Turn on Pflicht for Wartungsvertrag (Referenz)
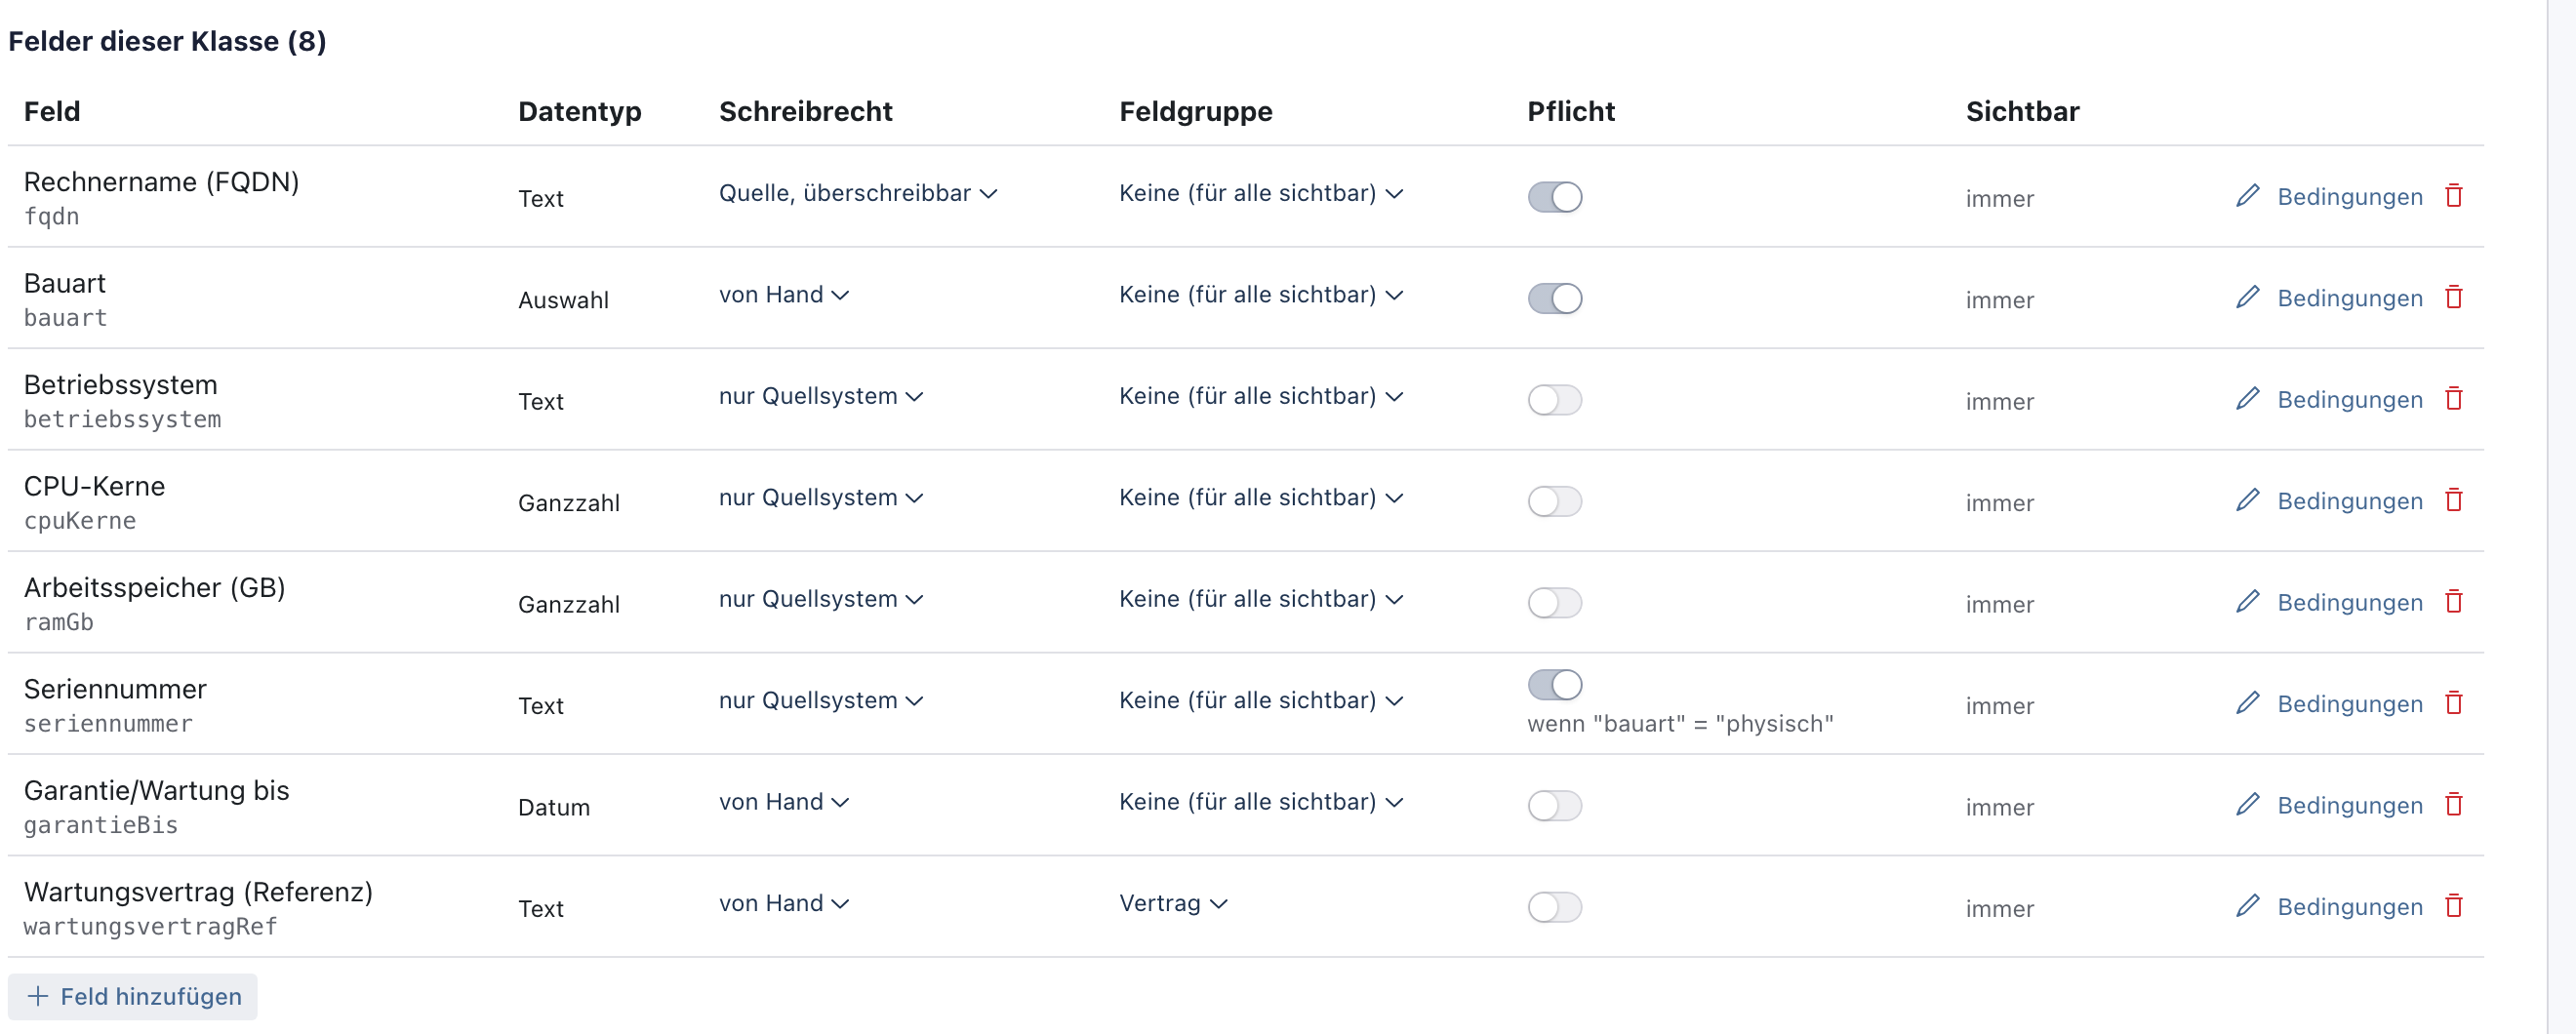This screenshot has height=1034, width=2576. tap(1554, 907)
